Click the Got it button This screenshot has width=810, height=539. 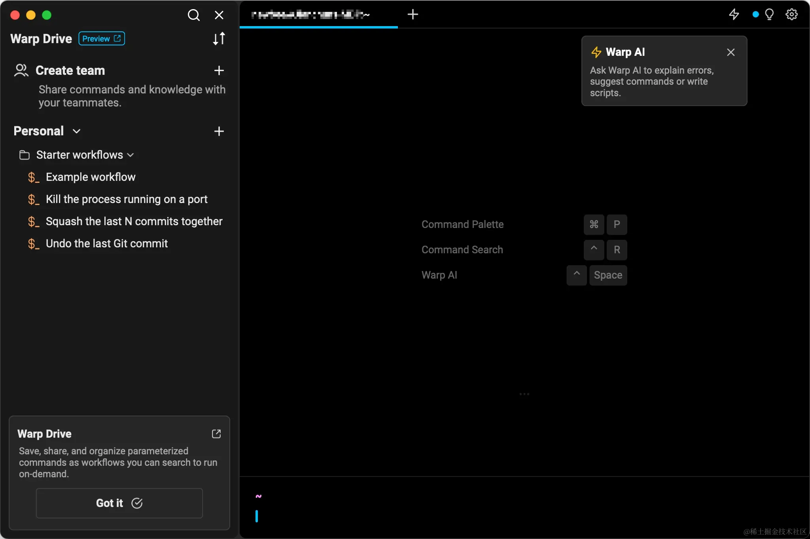pos(119,503)
